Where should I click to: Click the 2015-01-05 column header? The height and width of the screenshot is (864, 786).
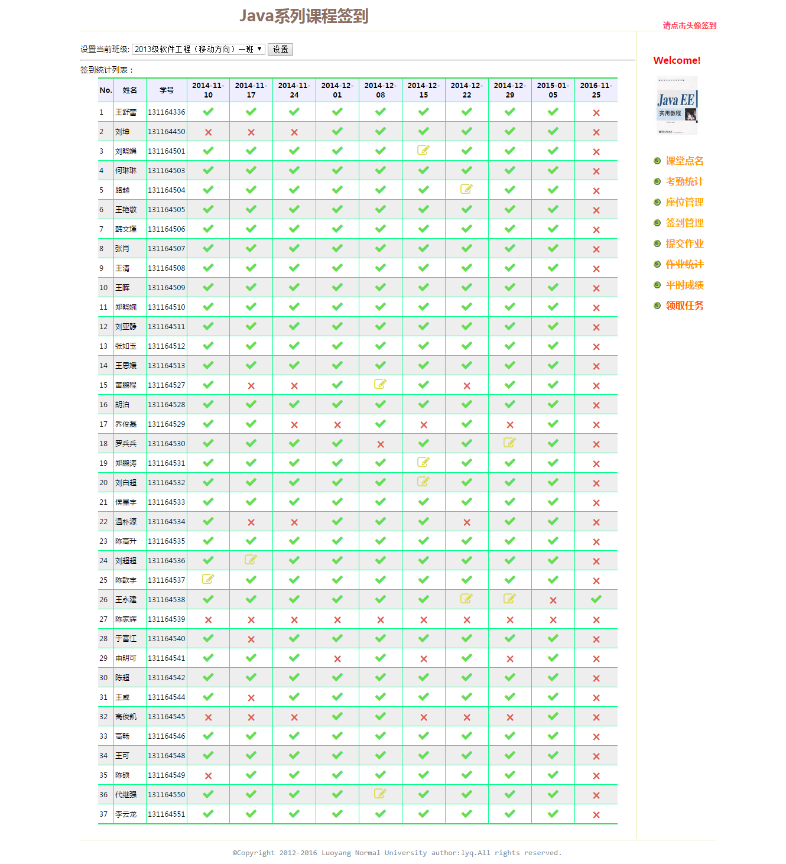tap(553, 90)
